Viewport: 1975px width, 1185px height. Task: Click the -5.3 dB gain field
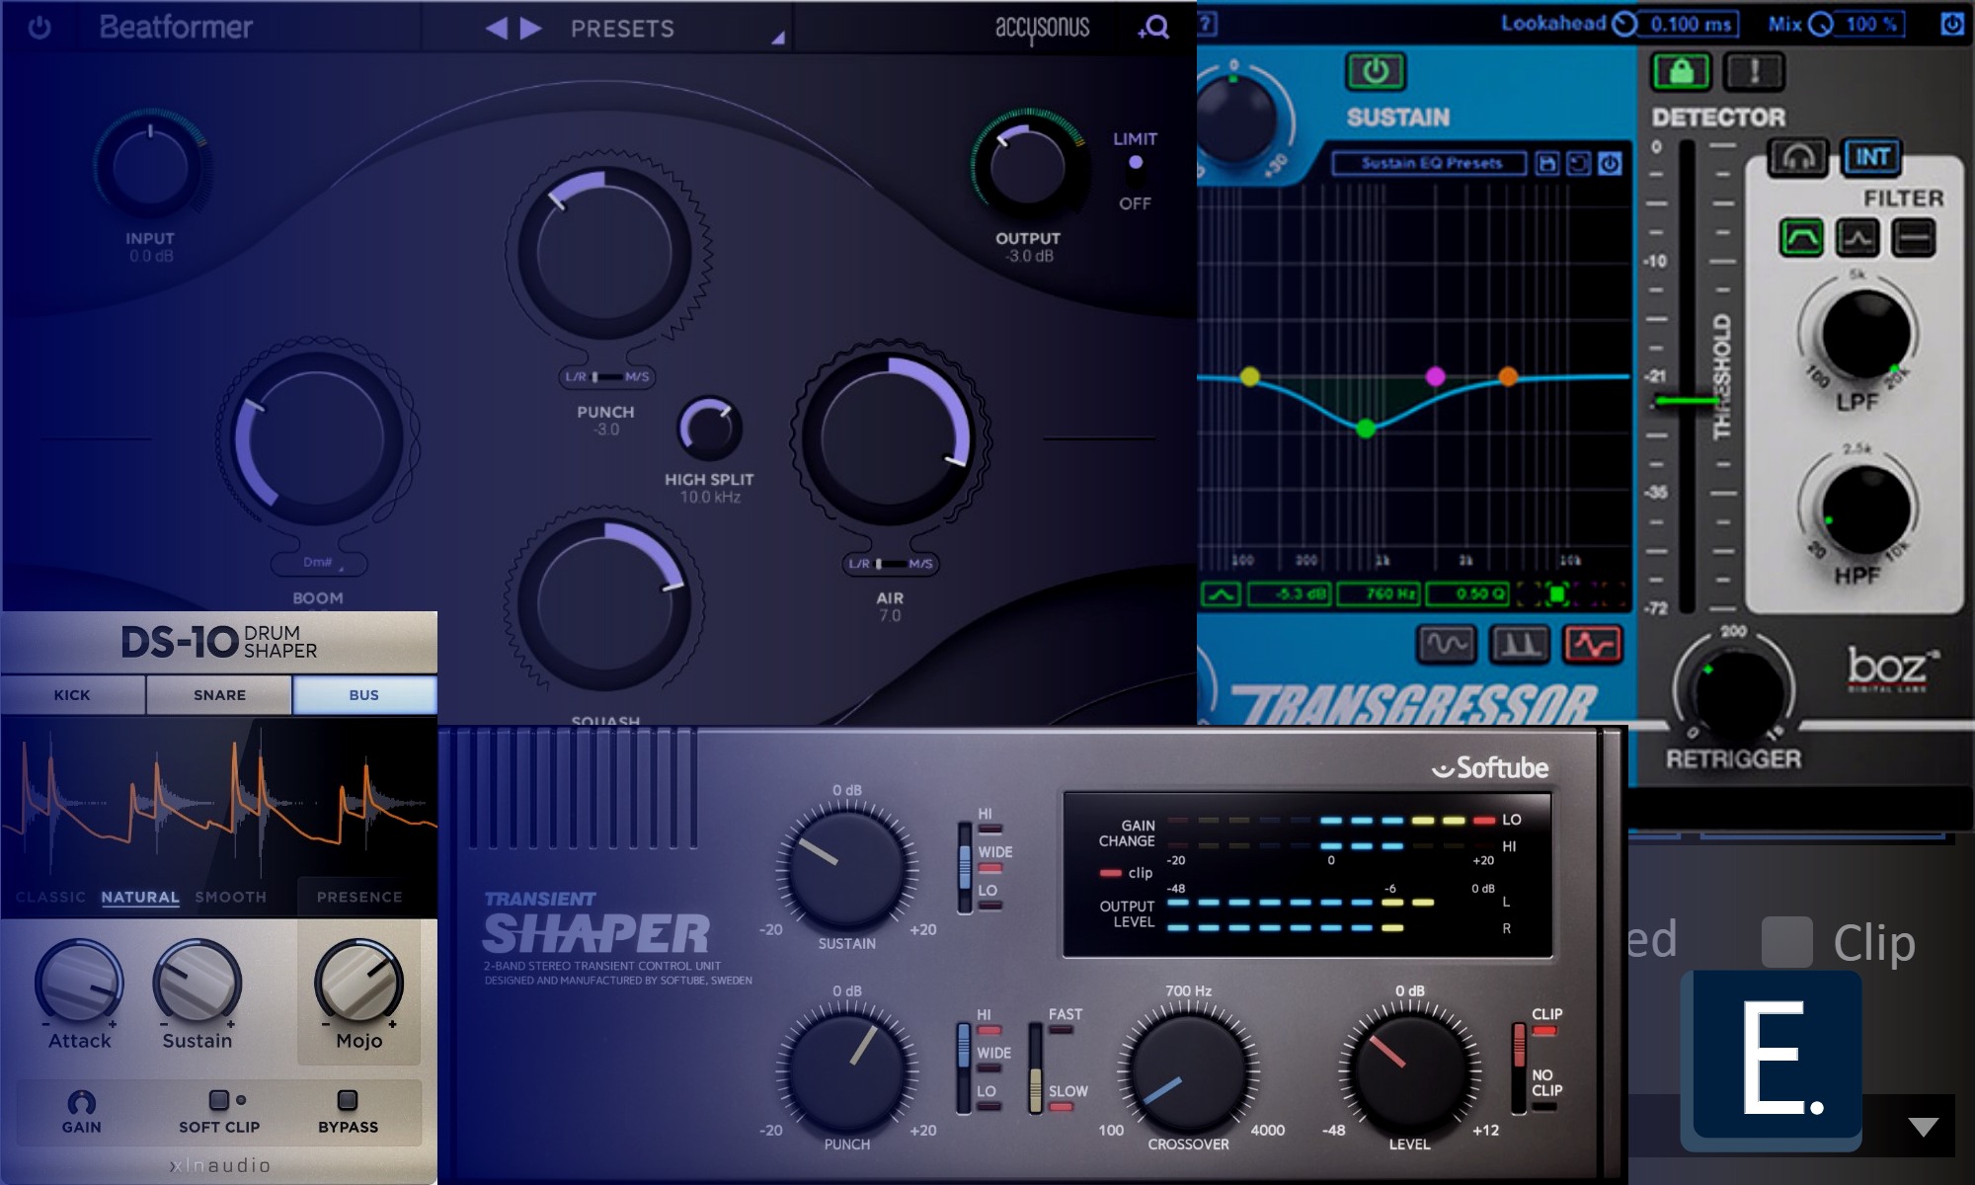pyautogui.click(x=1290, y=594)
